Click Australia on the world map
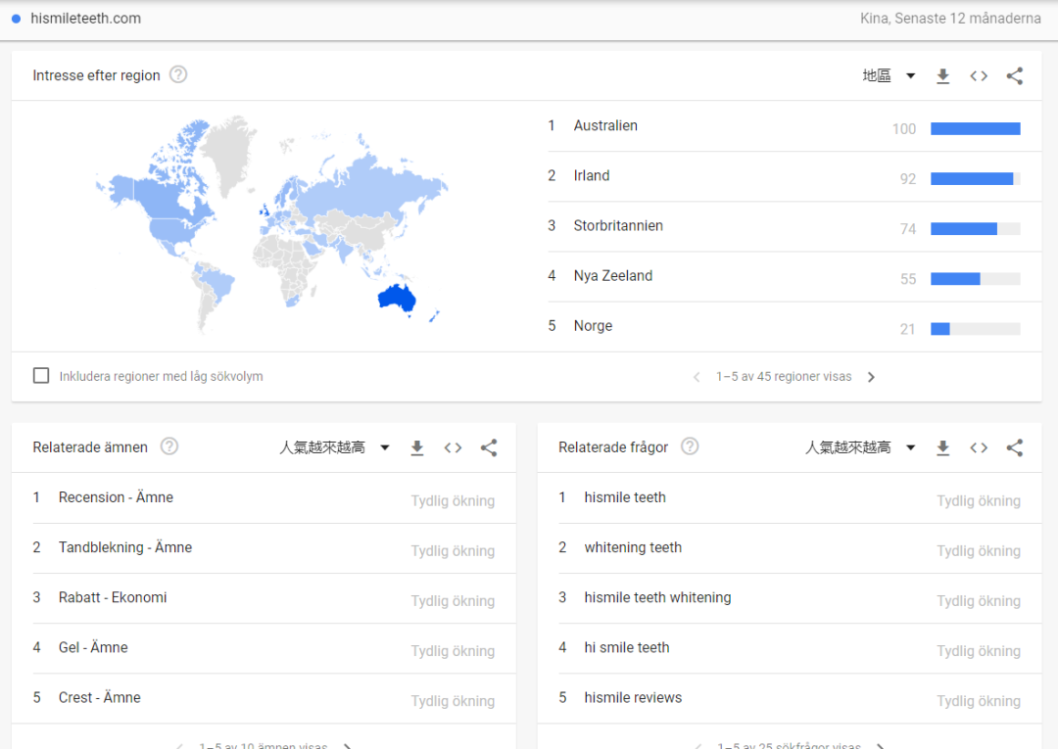The height and width of the screenshot is (749, 1058). pyautogui.click(x=397, y=297)
